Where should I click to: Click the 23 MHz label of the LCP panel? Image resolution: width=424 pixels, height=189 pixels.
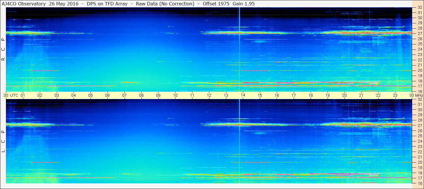(x=420, y=147)
